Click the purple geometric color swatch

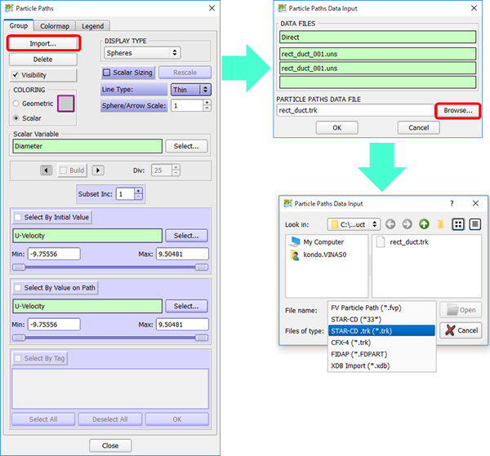(65, 104)
